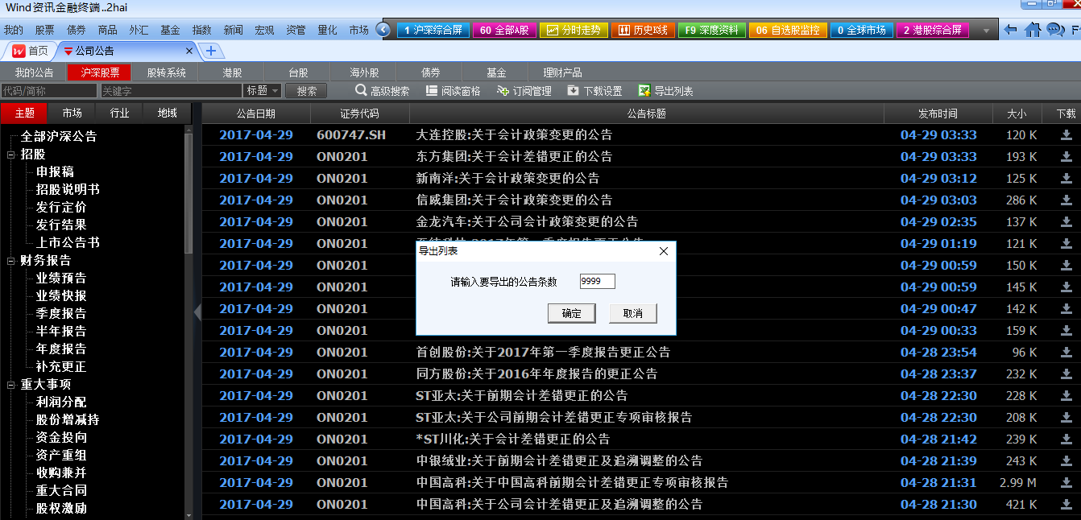Download the 中银绒业 announcement file
The image size is (1081, 520).
1066,461
